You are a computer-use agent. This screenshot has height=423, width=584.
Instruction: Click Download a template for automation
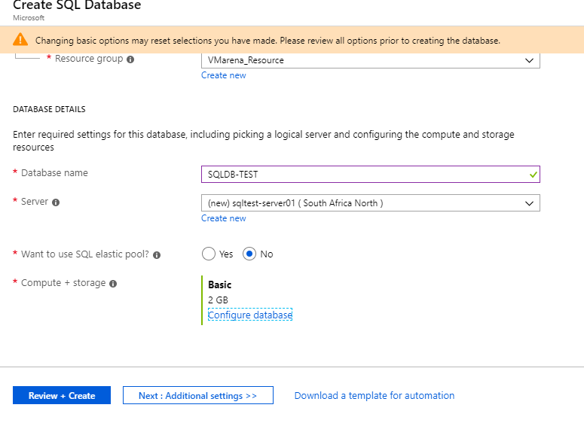point(375,395)
